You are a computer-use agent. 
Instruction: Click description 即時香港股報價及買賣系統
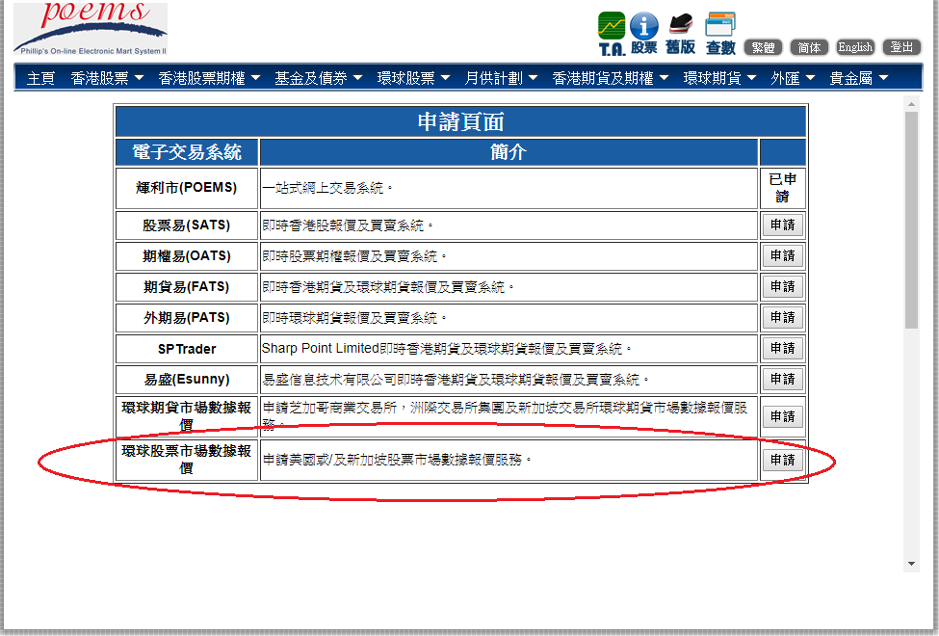pos(347,225)
